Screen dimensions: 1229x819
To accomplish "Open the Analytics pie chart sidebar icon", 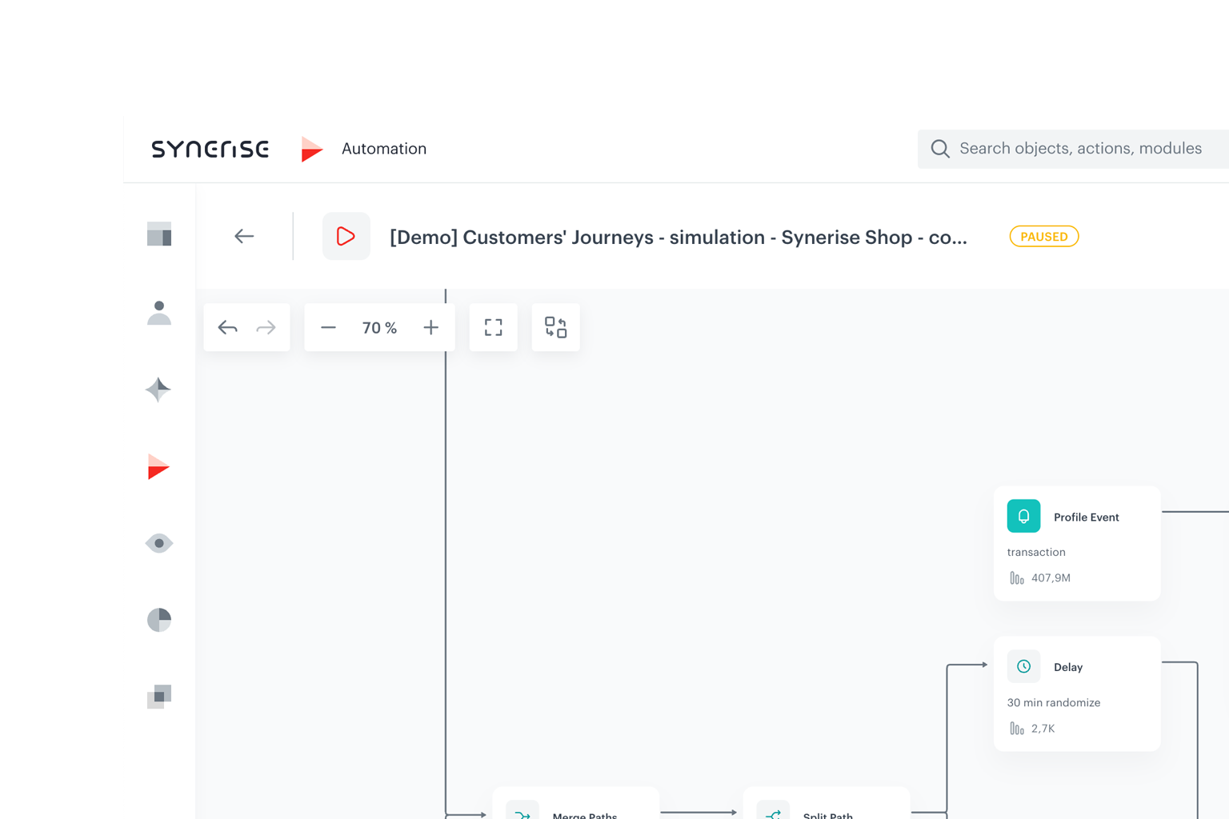I will [158, 620].
